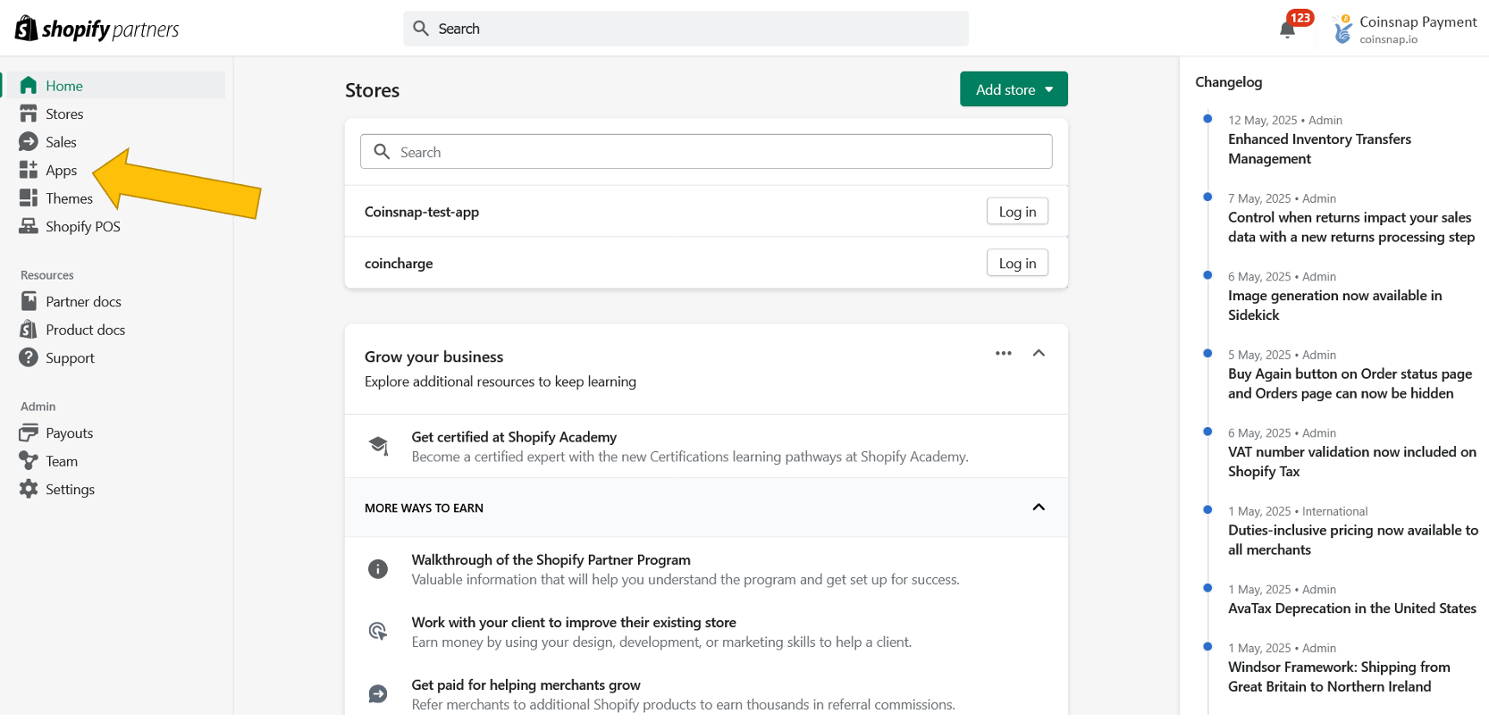Screen dimensions: 1489x722
Task: Click the Sales arrow icon
Action: pos(29,142)
